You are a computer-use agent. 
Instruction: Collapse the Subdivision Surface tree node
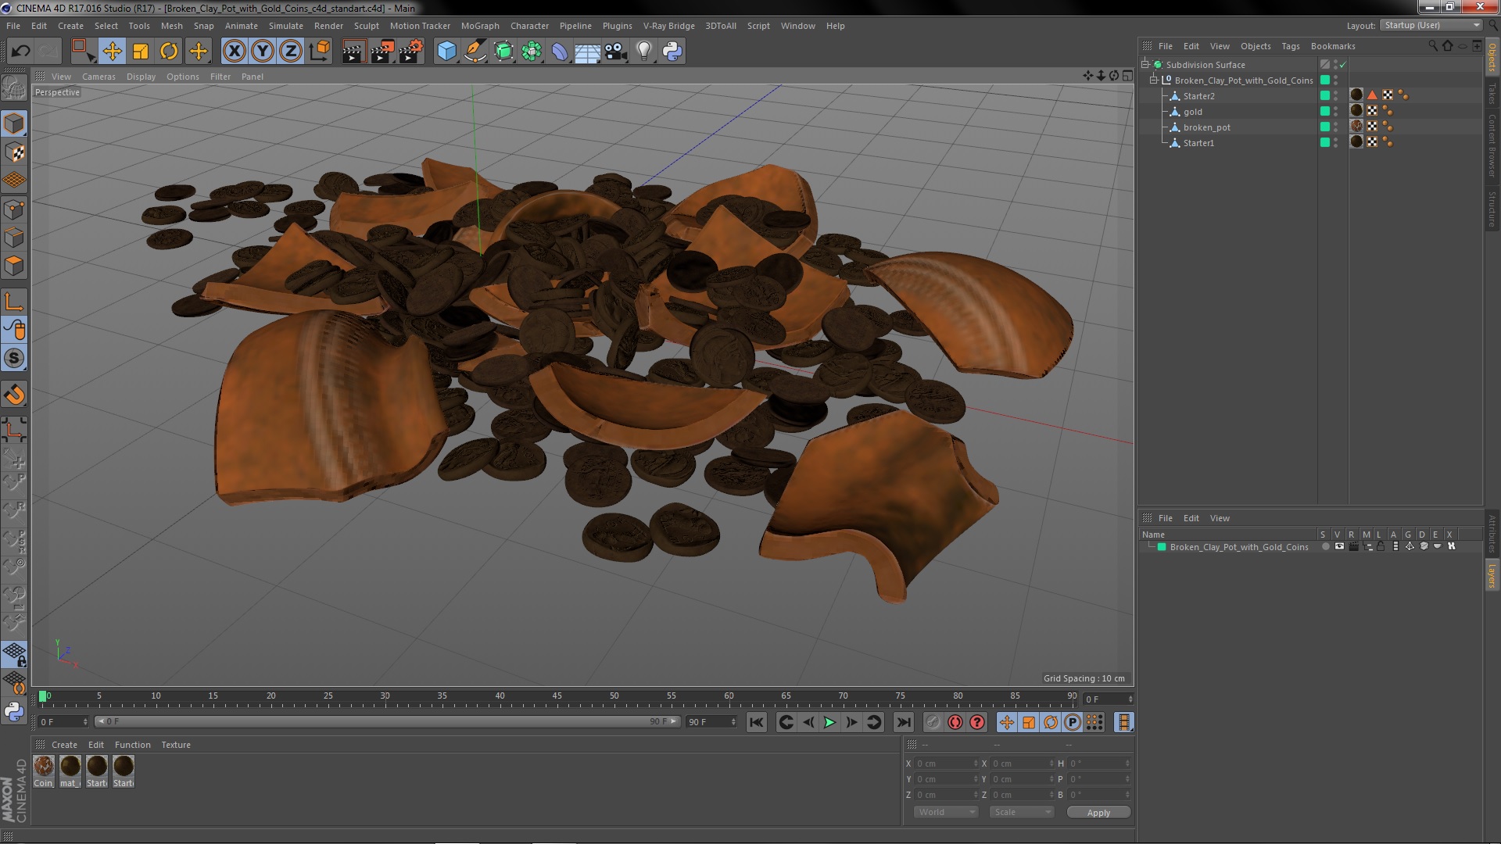[x=1145, y=64]
